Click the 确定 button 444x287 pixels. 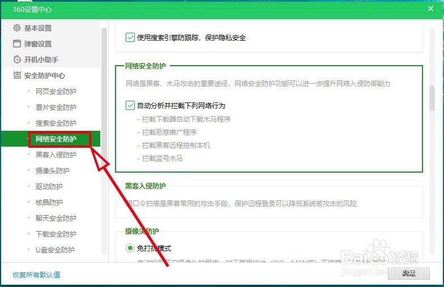(x=409, y=273)
